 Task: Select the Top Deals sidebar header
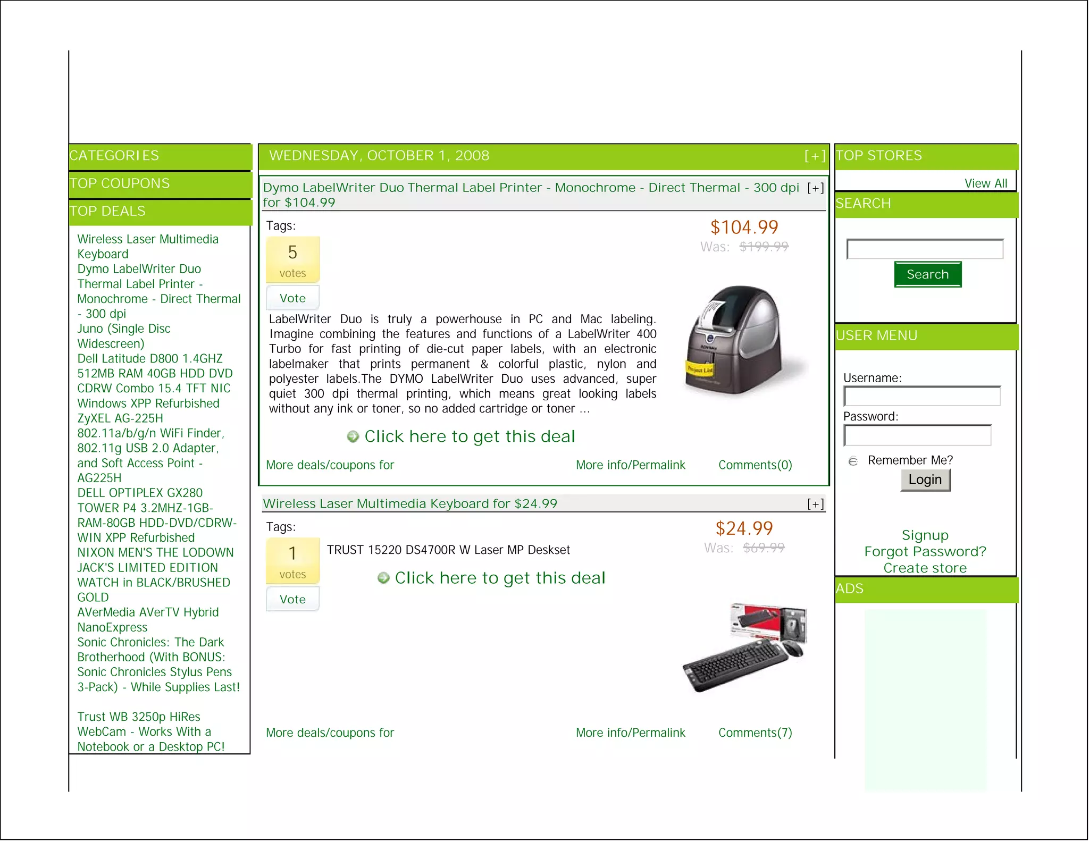pos(107,211)
